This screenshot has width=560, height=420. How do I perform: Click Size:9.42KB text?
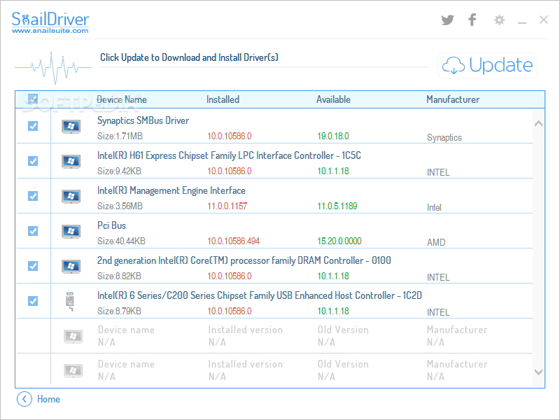coord(119,171)
